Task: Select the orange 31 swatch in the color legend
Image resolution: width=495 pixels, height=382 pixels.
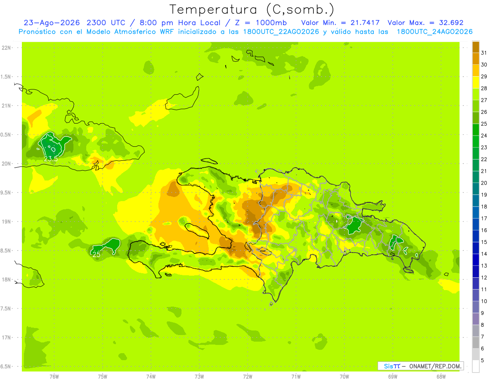Action: click(476, 47)
